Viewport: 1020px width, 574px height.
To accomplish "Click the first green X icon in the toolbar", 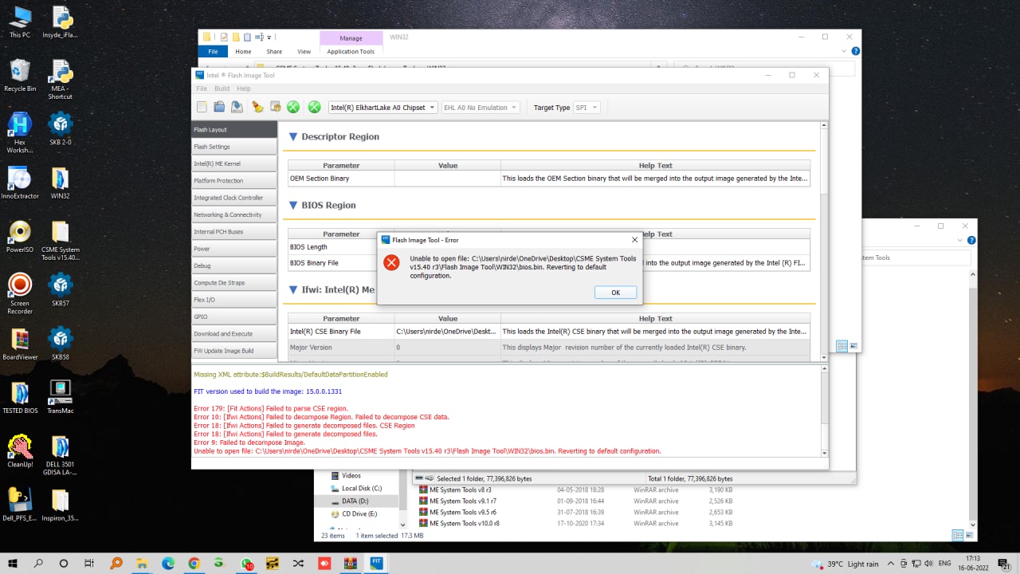I will click(293, 107).
